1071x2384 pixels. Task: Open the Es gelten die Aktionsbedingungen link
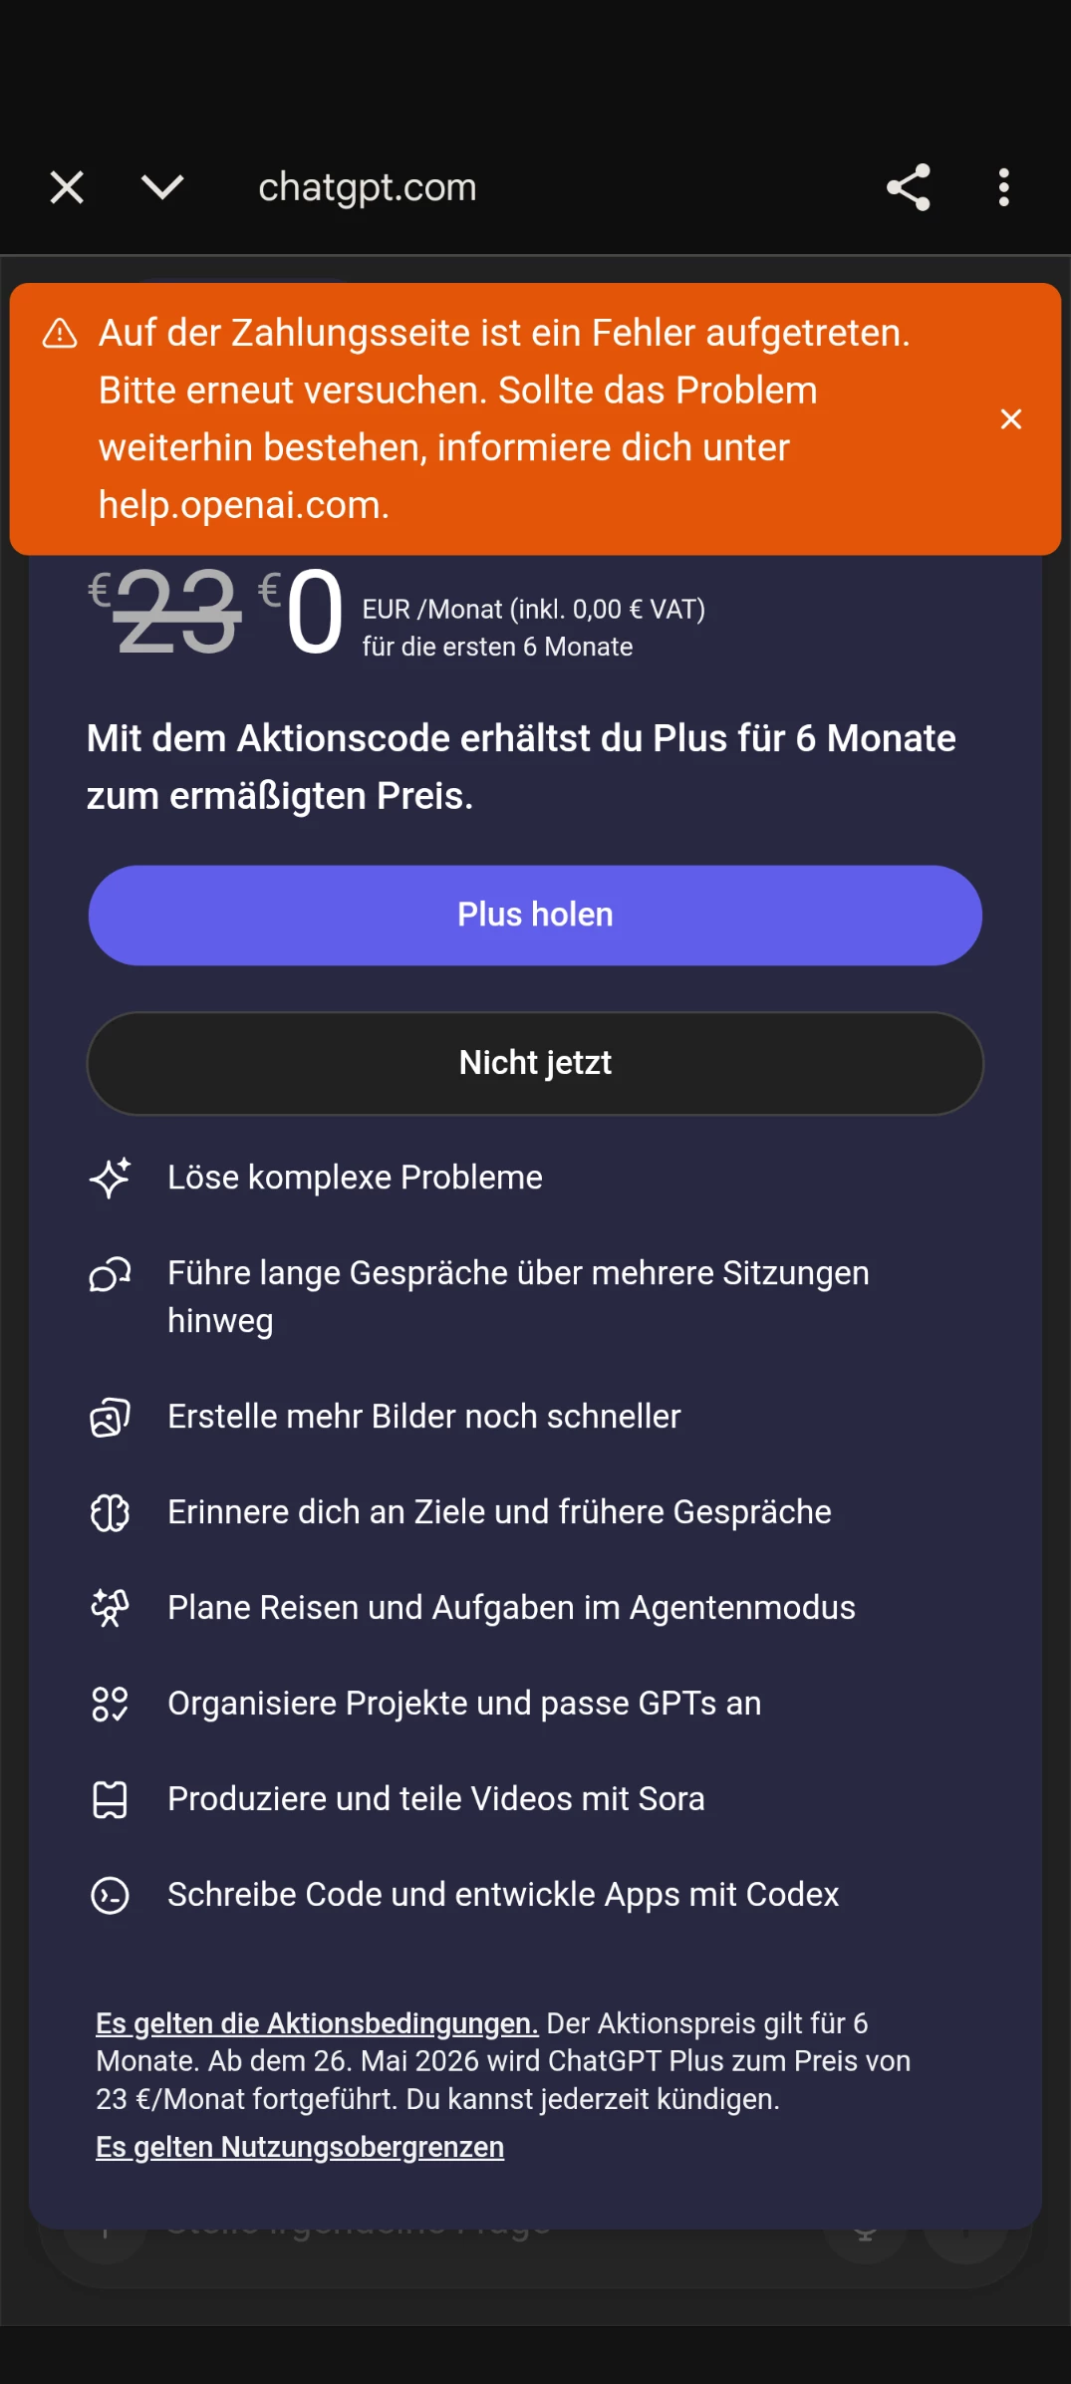pyautogui.click(x=317, y=2023)
